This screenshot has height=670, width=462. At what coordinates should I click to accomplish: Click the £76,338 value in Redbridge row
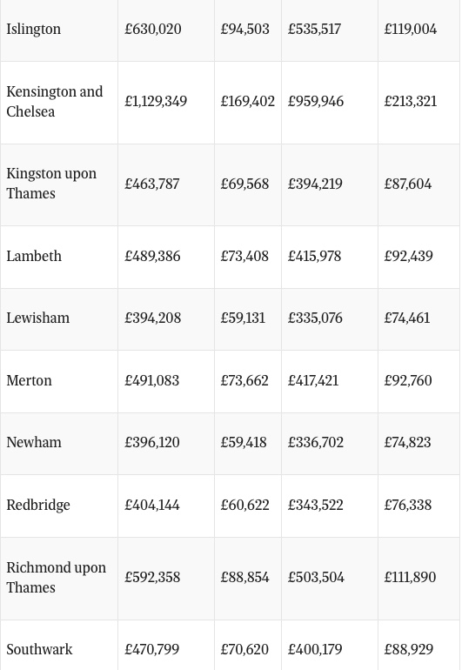point(408,505)
